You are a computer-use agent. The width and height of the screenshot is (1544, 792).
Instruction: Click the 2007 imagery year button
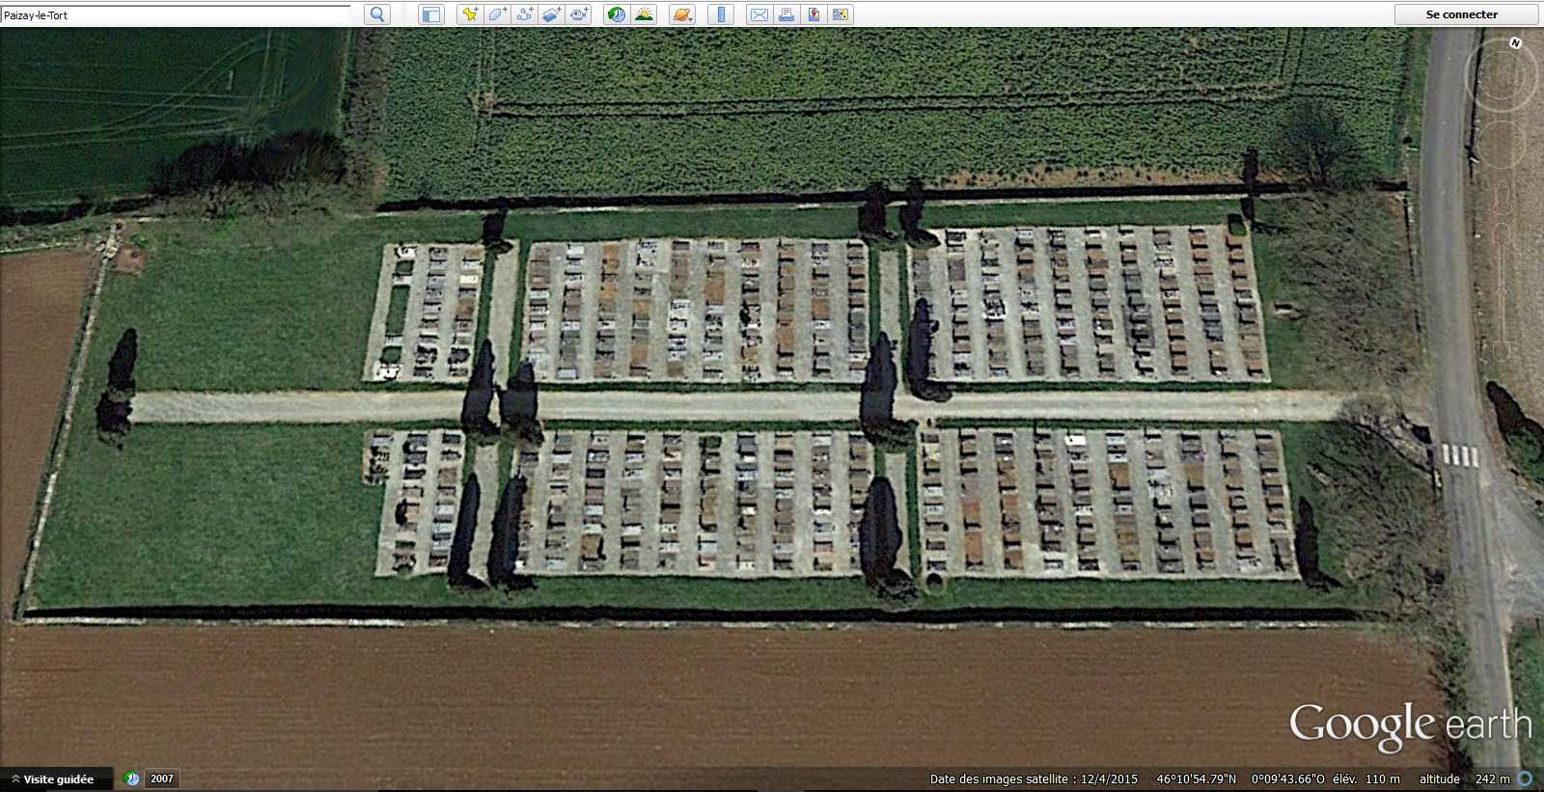162,778
